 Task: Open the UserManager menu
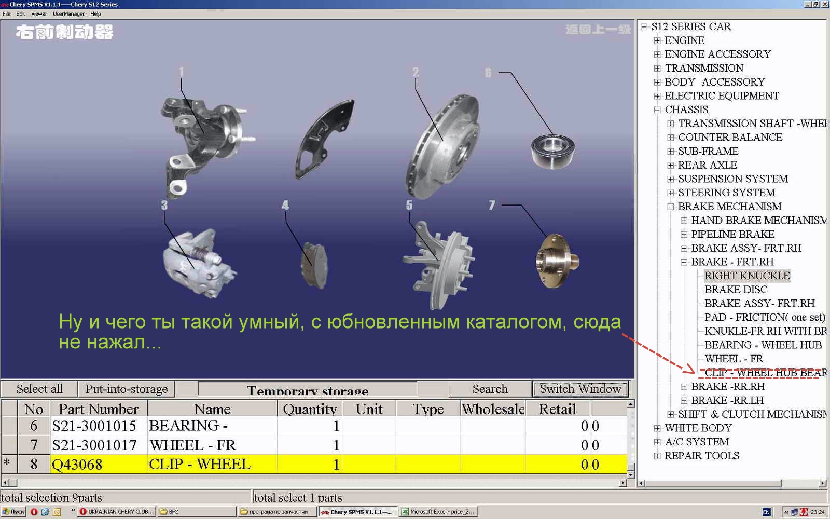(68, 14)
